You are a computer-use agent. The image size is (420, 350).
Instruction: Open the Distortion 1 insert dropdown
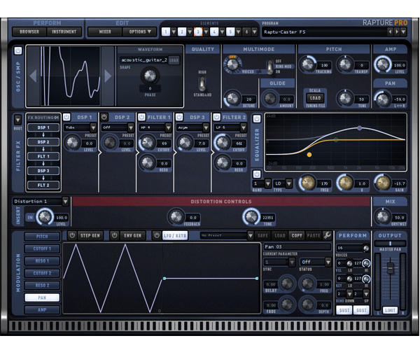click(x=65, y=202)
